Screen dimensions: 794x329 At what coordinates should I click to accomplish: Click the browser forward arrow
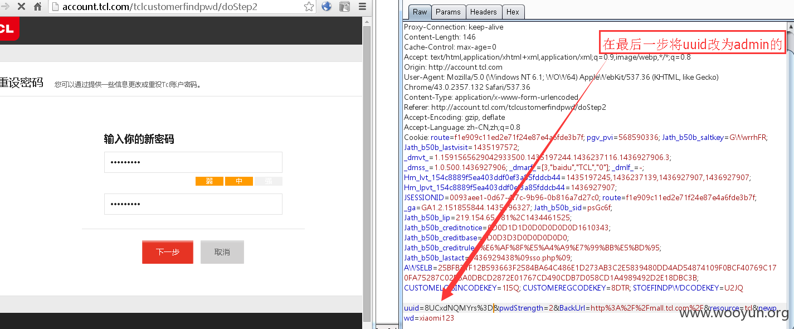click(5, 7)
